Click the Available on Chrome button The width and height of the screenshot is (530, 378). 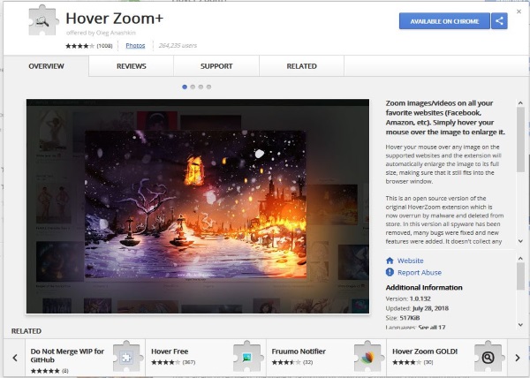click(444, 21)
